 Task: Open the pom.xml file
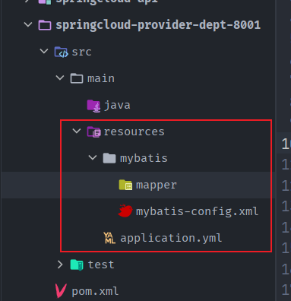[95, 292]
